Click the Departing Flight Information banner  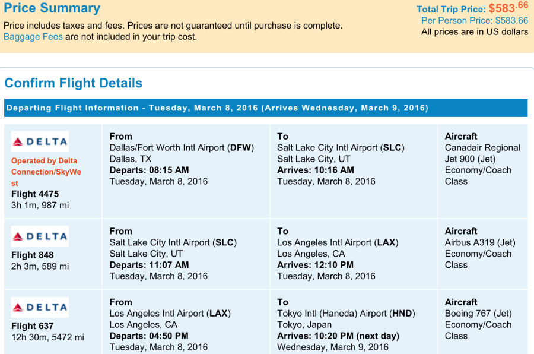point(266,108)
